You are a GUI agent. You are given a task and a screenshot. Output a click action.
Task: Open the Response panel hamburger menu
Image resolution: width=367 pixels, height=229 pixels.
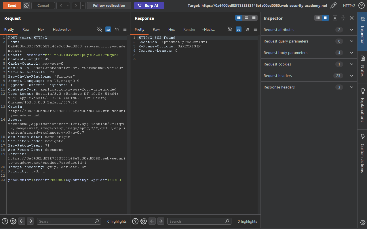255,29
